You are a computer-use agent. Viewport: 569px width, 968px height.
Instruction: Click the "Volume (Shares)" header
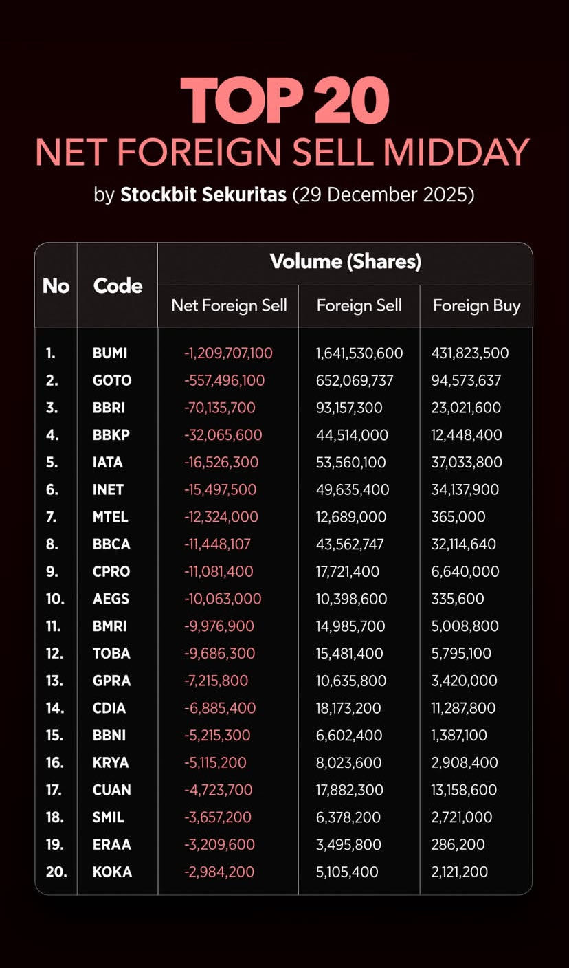click(345, 262)
